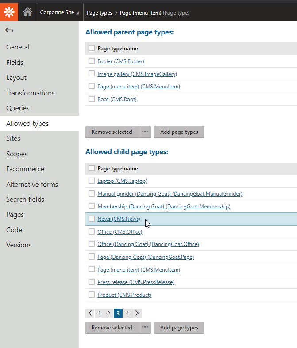Click the back arrow in sidebar
The image size is (297, 348).
[x=9, y=30]
